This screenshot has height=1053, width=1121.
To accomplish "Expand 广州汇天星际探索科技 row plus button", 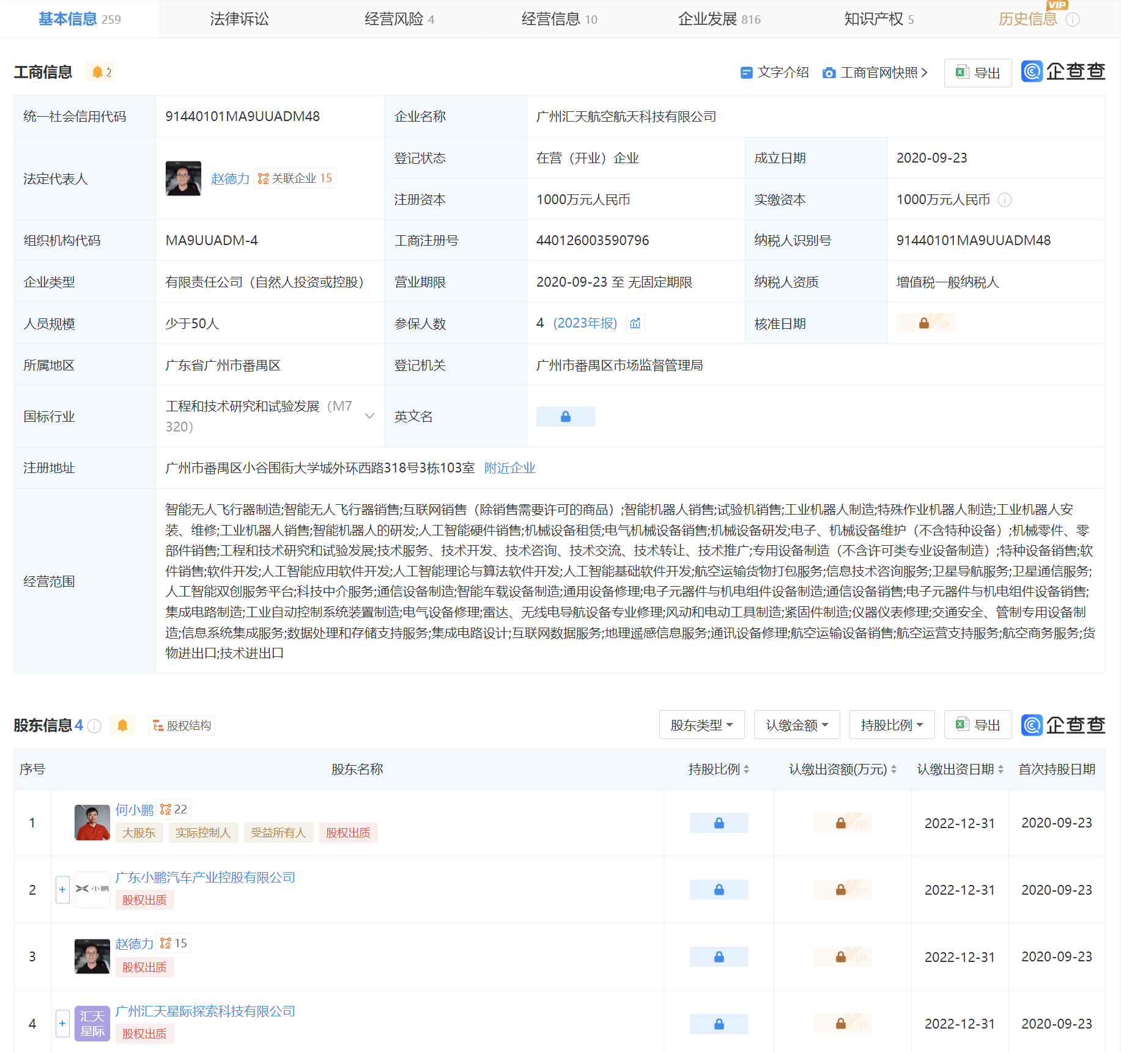I will coord(62,1024).
